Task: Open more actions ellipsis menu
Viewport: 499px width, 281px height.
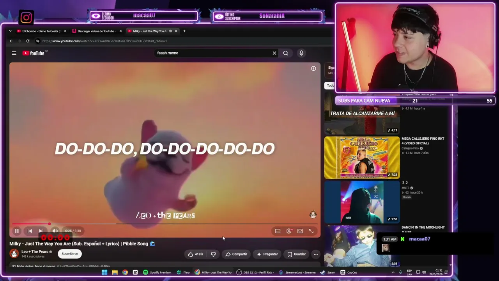Action: tap(316, 254)
